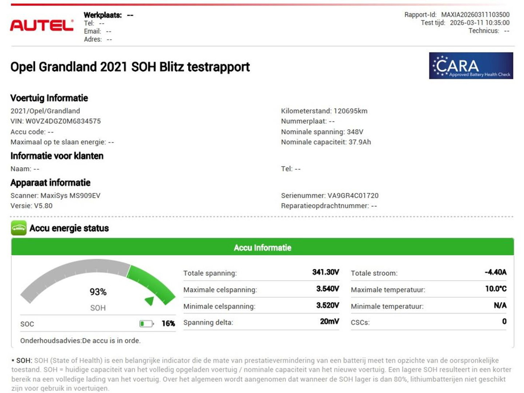Select the EU stars emblem inside the CARA badge
The height and width of the screenshot is (393, 524).
(440, 66)
